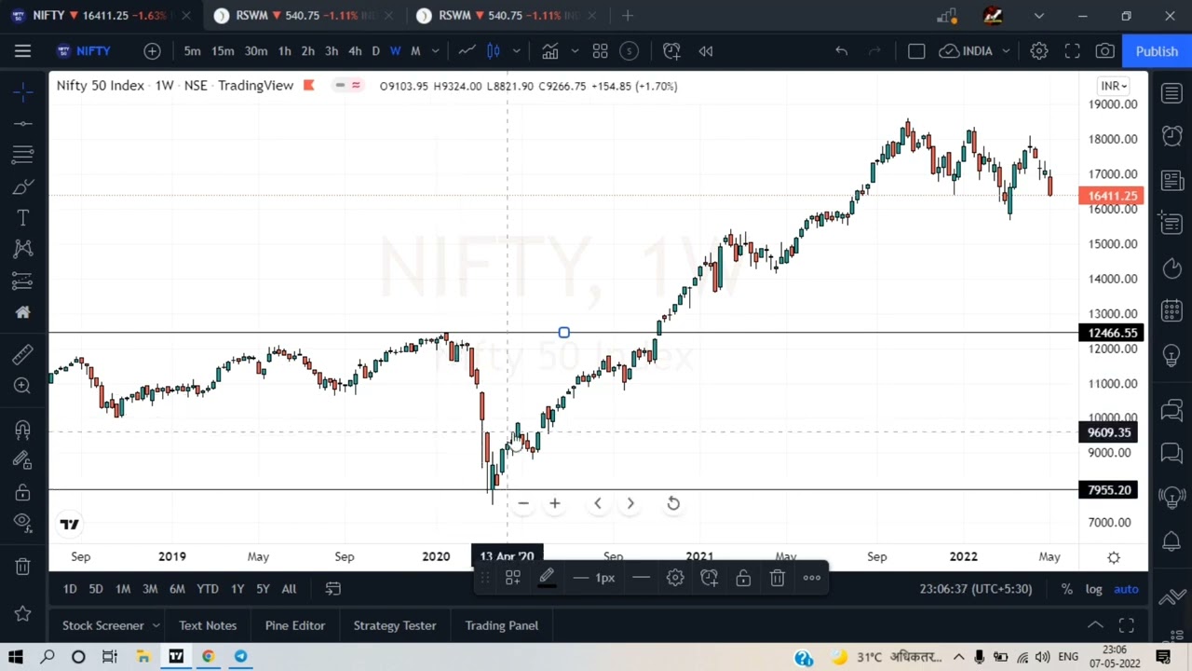
Task: Select the zoom-in magnifier tool
Action: [23, 386]
